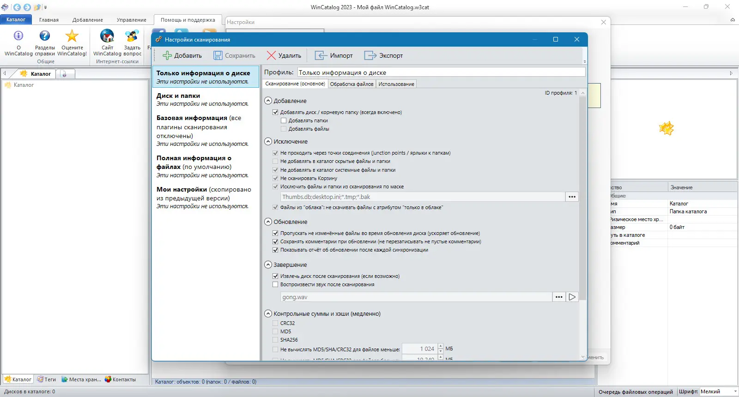Open the exclusion mask editor button
This screenshot has width=739, height=397.
572,197
